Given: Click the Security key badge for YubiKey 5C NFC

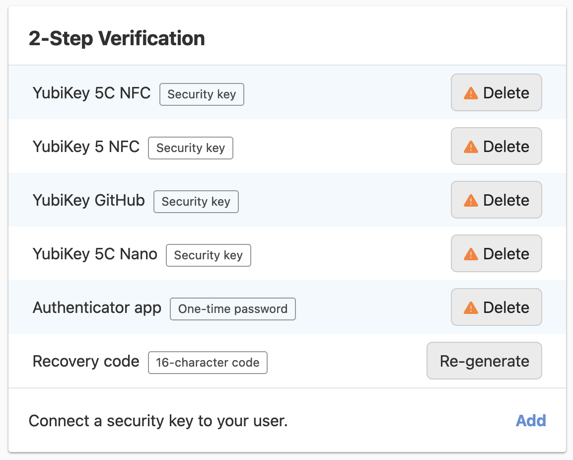Looking at the screenshot, I should [202, 94].
